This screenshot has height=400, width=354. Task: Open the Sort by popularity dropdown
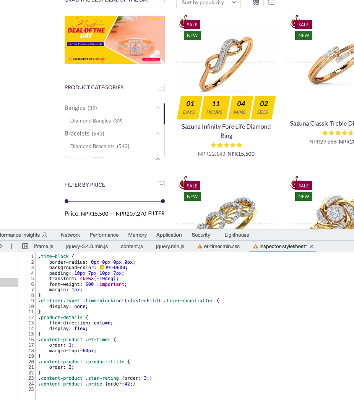click(x=208, y=3)
